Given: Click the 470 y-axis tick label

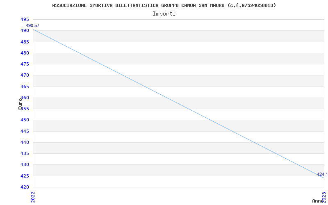Looking at the screenshot, I should point(25,75).
